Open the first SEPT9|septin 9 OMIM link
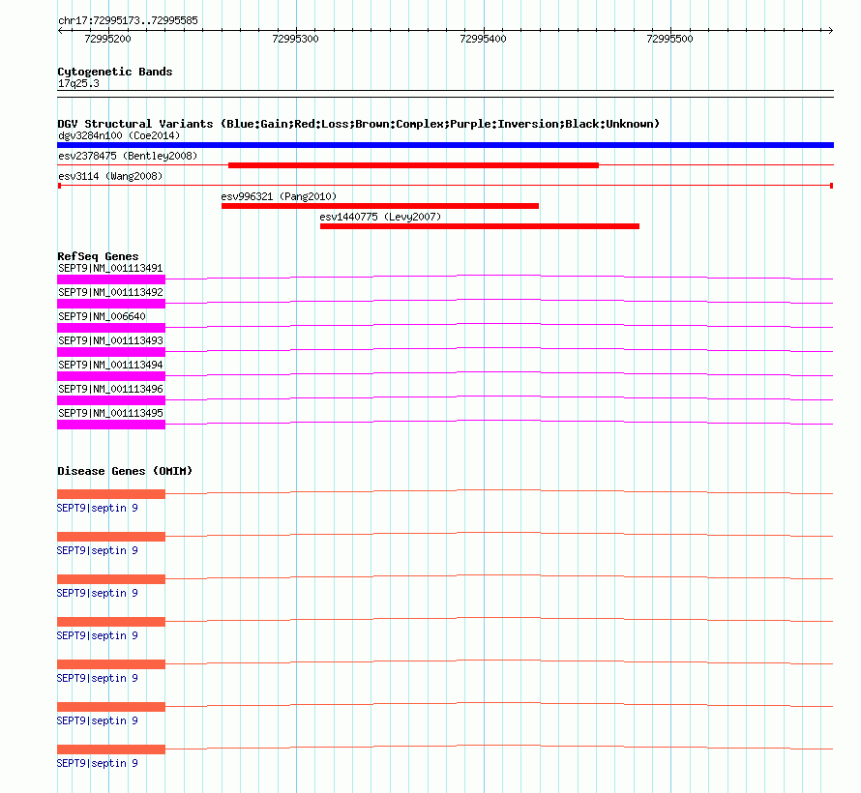Screen dimensions: 861x793 pos(97,508)
